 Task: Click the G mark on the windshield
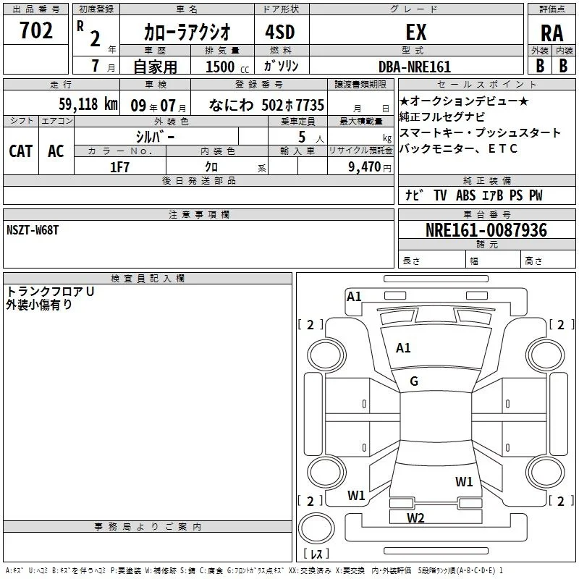pyautogui.click(x=414, y=381)
